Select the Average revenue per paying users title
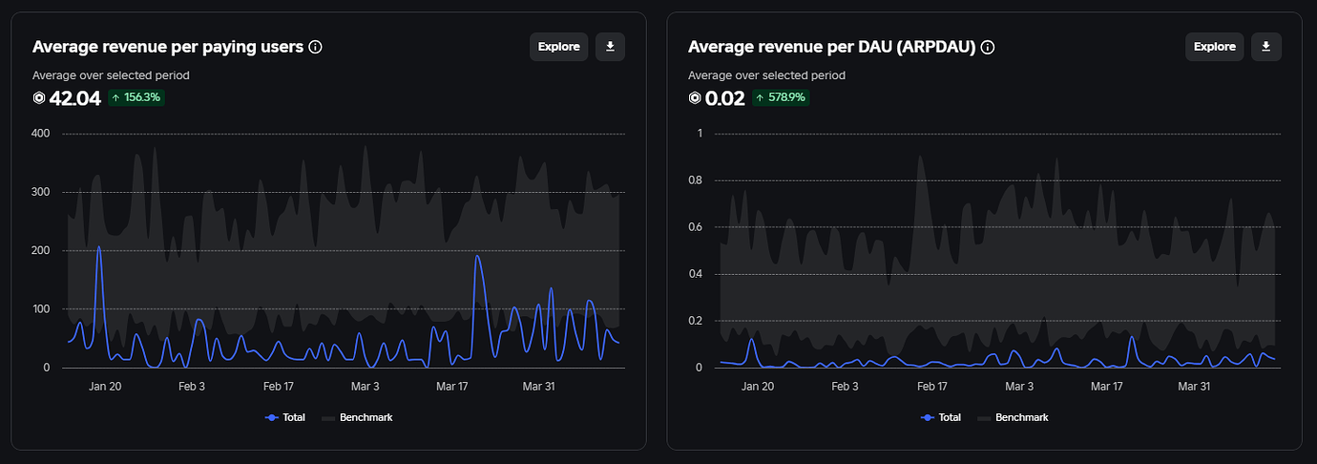 168,47
